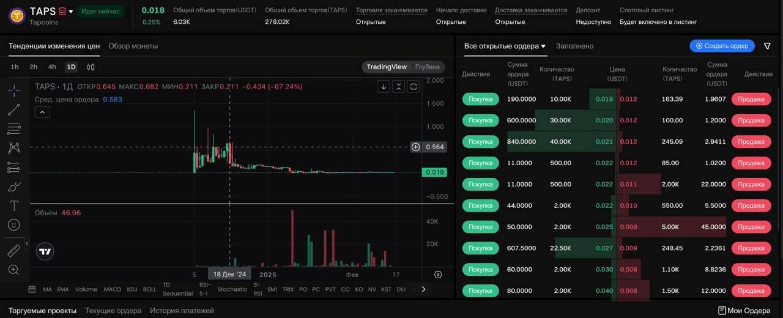Screen dimensions: 783x318
Task: Switch chart view to TradingView
Action: tap(387, 67)
